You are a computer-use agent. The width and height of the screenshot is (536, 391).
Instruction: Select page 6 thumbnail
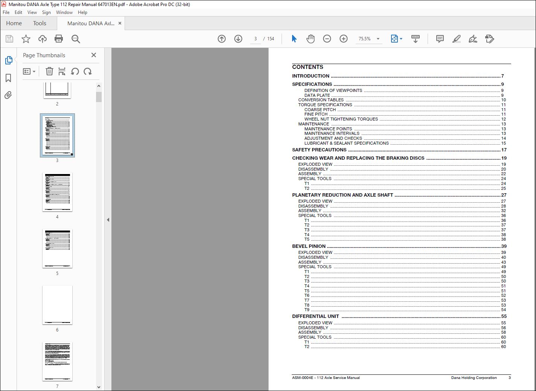pyautogui.click(x=57, y=305)
